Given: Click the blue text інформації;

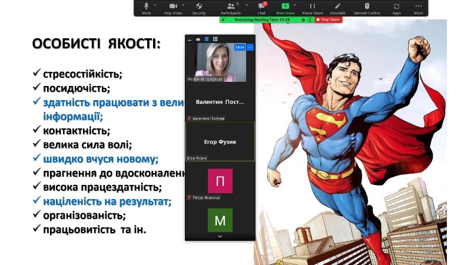Looking at the screenshot, I should 73,116.
